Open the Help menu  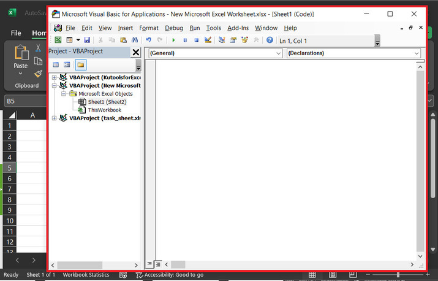pos(290,28)
